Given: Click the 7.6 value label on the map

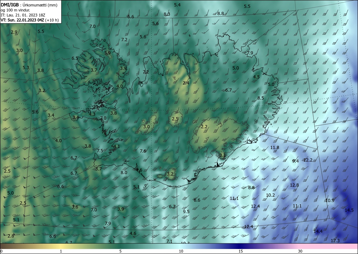Looking at the screenshot, I should coord(143,151).
